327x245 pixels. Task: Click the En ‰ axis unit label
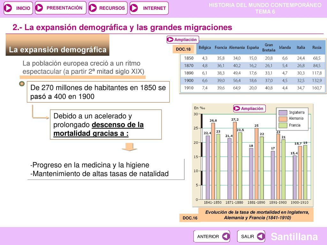click(x=200, y=108)
